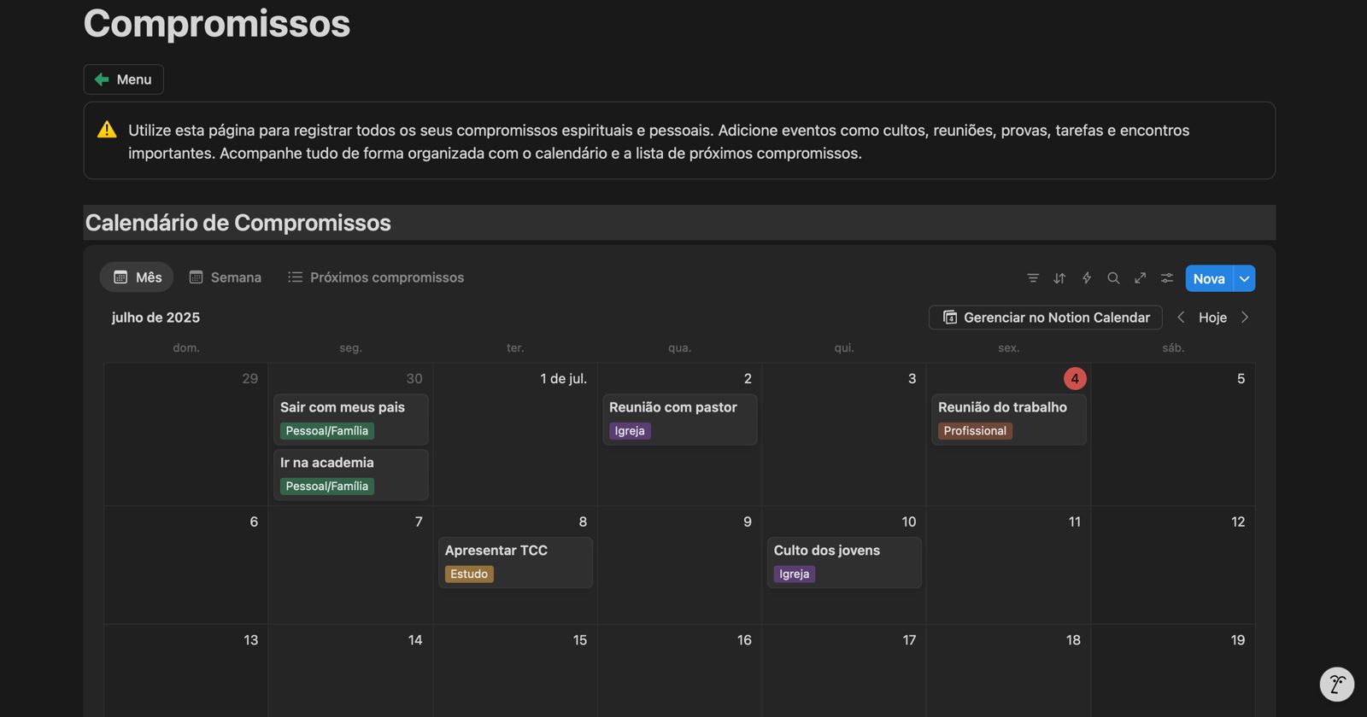The width and height of the screenshot is (1367, 717).
Task: Select the Próximos compromissos tab
Action: tap(376, 277)
